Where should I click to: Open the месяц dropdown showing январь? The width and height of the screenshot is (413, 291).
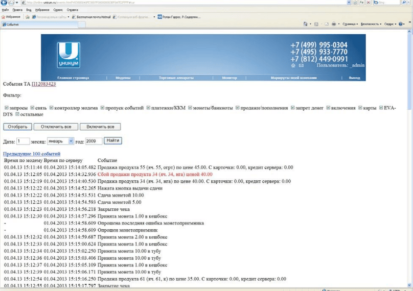pyautogui.click(x=61, y=141)
